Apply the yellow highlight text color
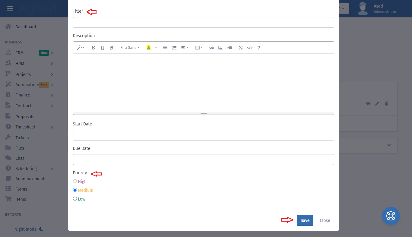412x237 pixels. tap(148, 48)
